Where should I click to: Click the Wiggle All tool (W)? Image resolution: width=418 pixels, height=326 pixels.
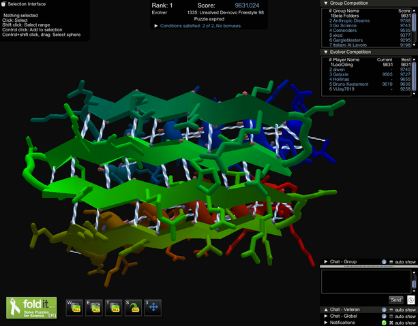[x=74, y=308]
